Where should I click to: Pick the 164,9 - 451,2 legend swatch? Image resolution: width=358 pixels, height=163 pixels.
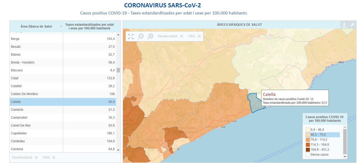click(x=308, y=150)
